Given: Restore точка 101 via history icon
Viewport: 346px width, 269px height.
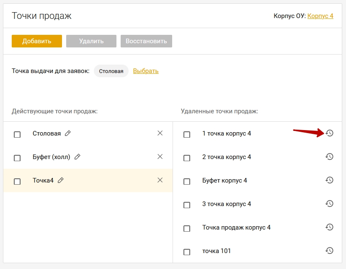Looking at the screenshot, I should click(329, 251).
